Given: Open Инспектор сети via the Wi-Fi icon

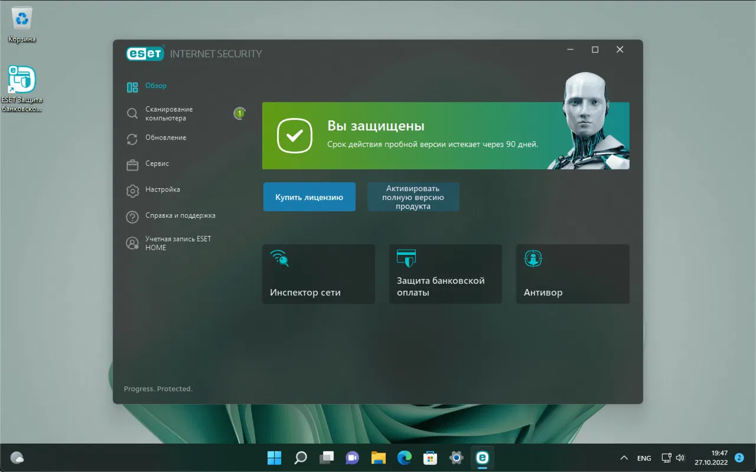Looking at the screenshot, I should tap(279, 258).
